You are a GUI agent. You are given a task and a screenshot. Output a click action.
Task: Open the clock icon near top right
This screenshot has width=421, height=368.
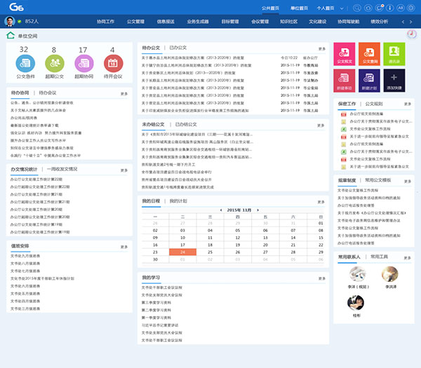pyautogui.click(x=412, y=34)
